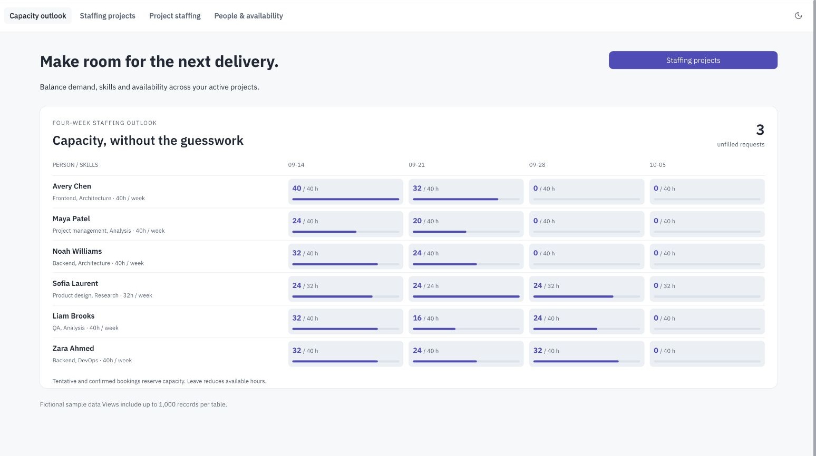
Task: Click the 10-05 column header
Action: [x=657, y=165]
